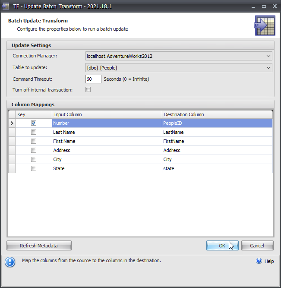Select the City input column cell
281x288 pixels.
click(x=107, y=159)
